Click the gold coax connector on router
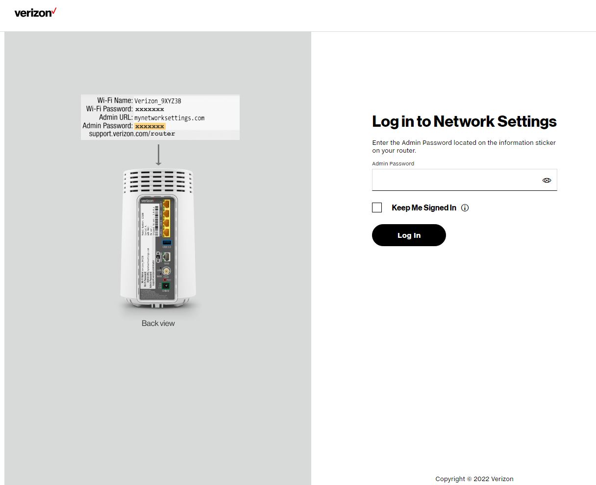The image size is (596, 485). (x=167, y=271)
